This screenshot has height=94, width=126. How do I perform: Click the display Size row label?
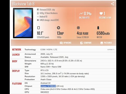[27, 73]
